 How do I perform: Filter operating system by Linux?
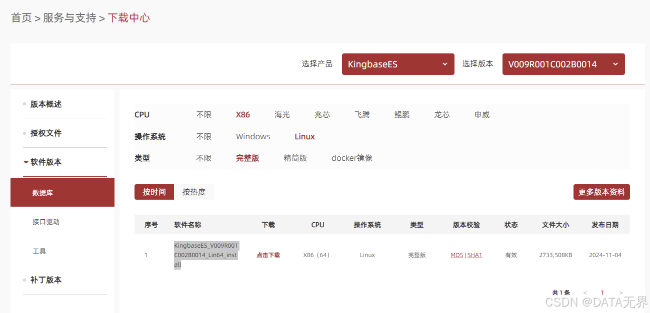[304, 137]
